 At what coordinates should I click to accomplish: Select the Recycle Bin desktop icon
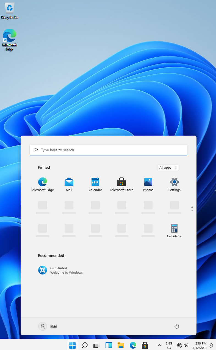(x=10, y=11)
